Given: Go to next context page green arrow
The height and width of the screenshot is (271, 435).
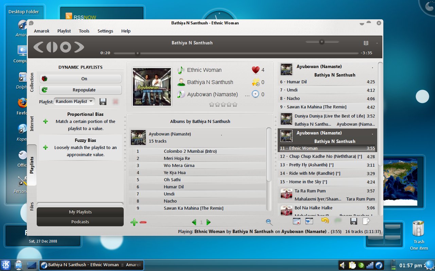Looking at the screenshot, I should pyautogui.click(x=208, y=222).
